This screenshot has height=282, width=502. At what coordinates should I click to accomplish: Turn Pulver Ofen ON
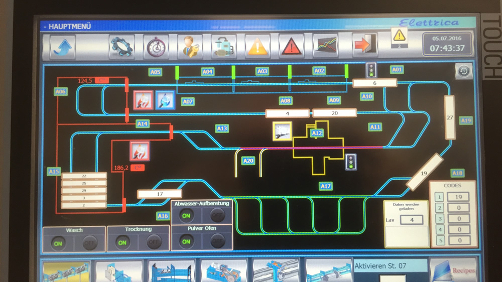(x=186, y=242)
